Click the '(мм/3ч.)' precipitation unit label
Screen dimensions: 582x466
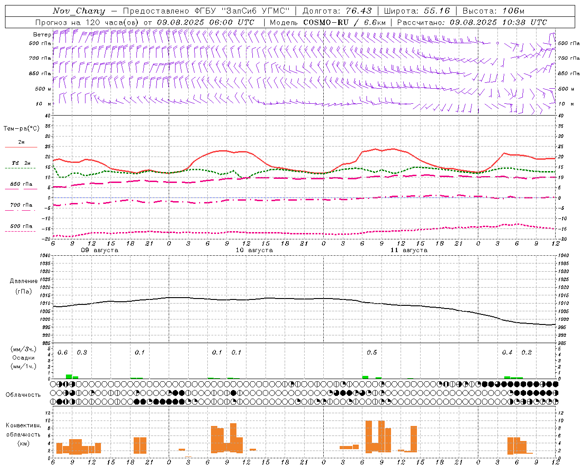pyautogui.click(x=23, y=349)
